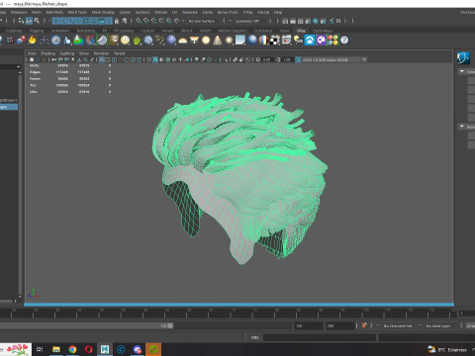Open Opera browser from the taskbar
The image size is (475, 356).
(89, 349)
